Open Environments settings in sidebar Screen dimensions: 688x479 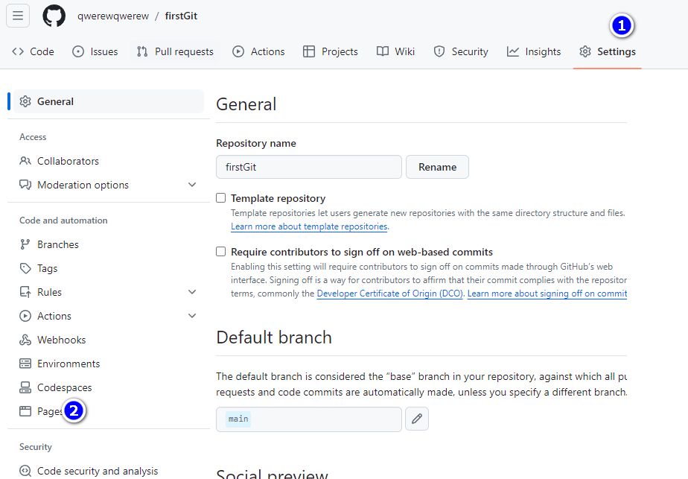click(68, 364)
